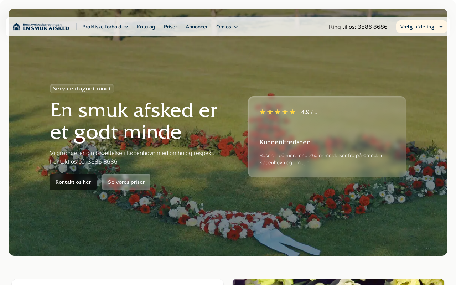This screenshot has height=285, width=456.
Task: Open the Vælg afdeling dropdown
Action: (422, 27)
